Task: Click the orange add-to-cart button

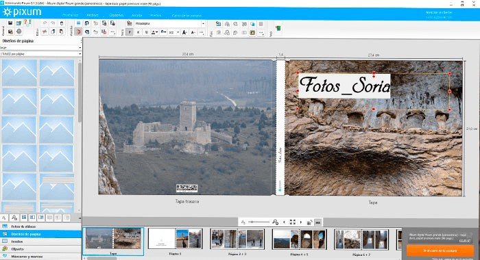Action: point(440,250)
